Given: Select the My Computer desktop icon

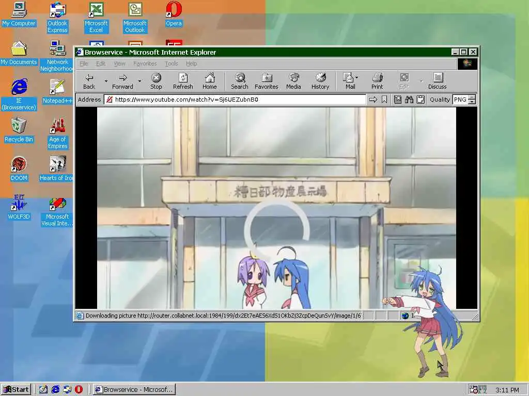Looking at the screenshot, I should point(19,14).
